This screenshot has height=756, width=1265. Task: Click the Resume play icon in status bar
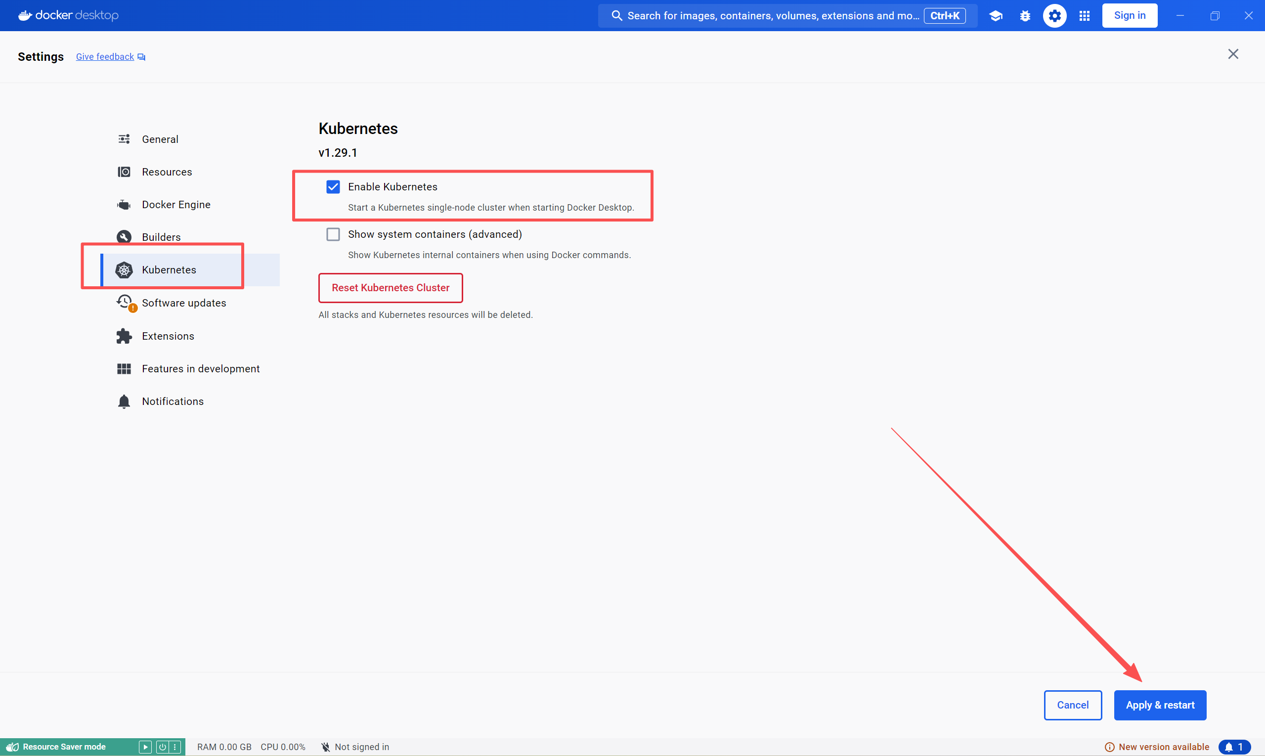pyautogui.click(x=145, y=747)
